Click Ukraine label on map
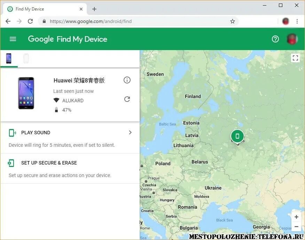 (x=213, y=188)
